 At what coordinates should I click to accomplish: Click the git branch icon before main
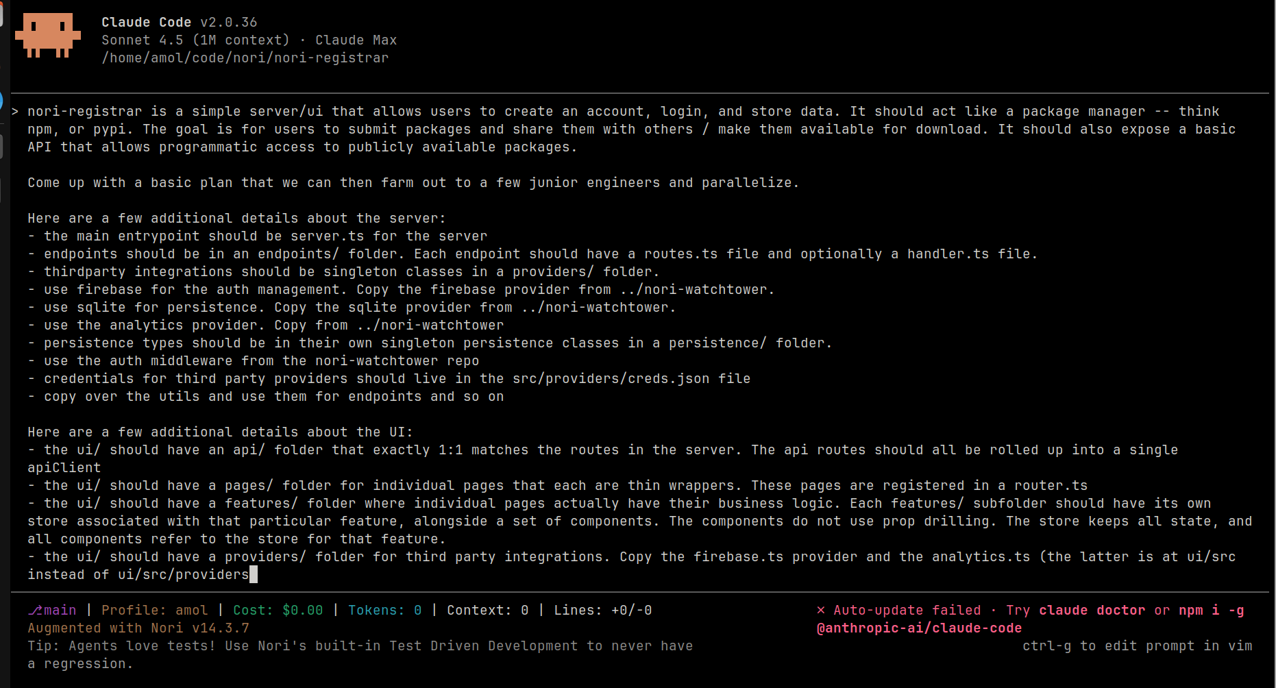[x=35, y=611]
